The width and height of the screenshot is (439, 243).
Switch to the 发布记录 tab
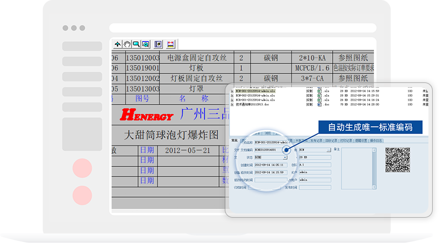[316, 141]
